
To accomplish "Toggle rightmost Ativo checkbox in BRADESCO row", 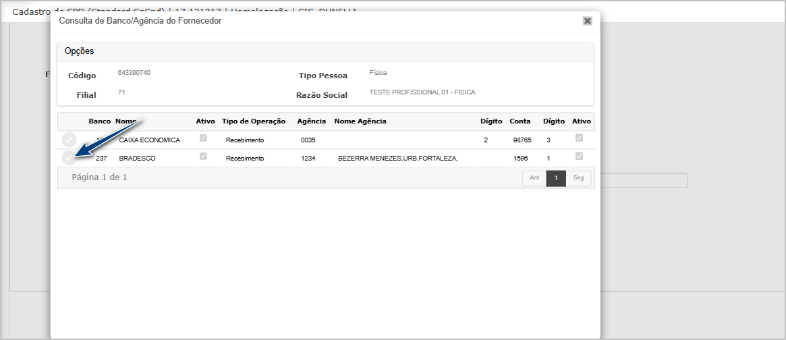I will point(579,157).
